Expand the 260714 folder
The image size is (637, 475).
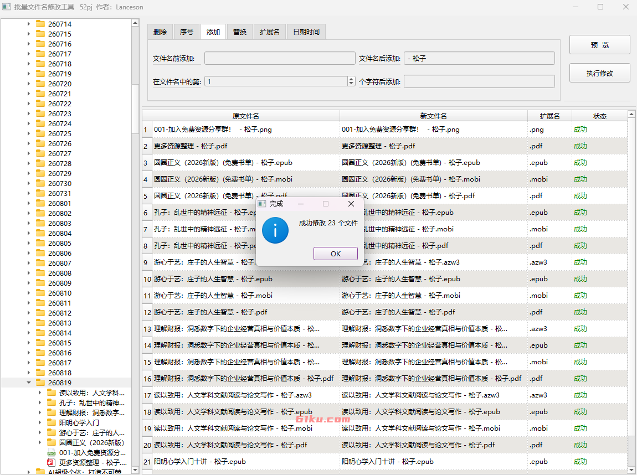(x=28, y=24)
